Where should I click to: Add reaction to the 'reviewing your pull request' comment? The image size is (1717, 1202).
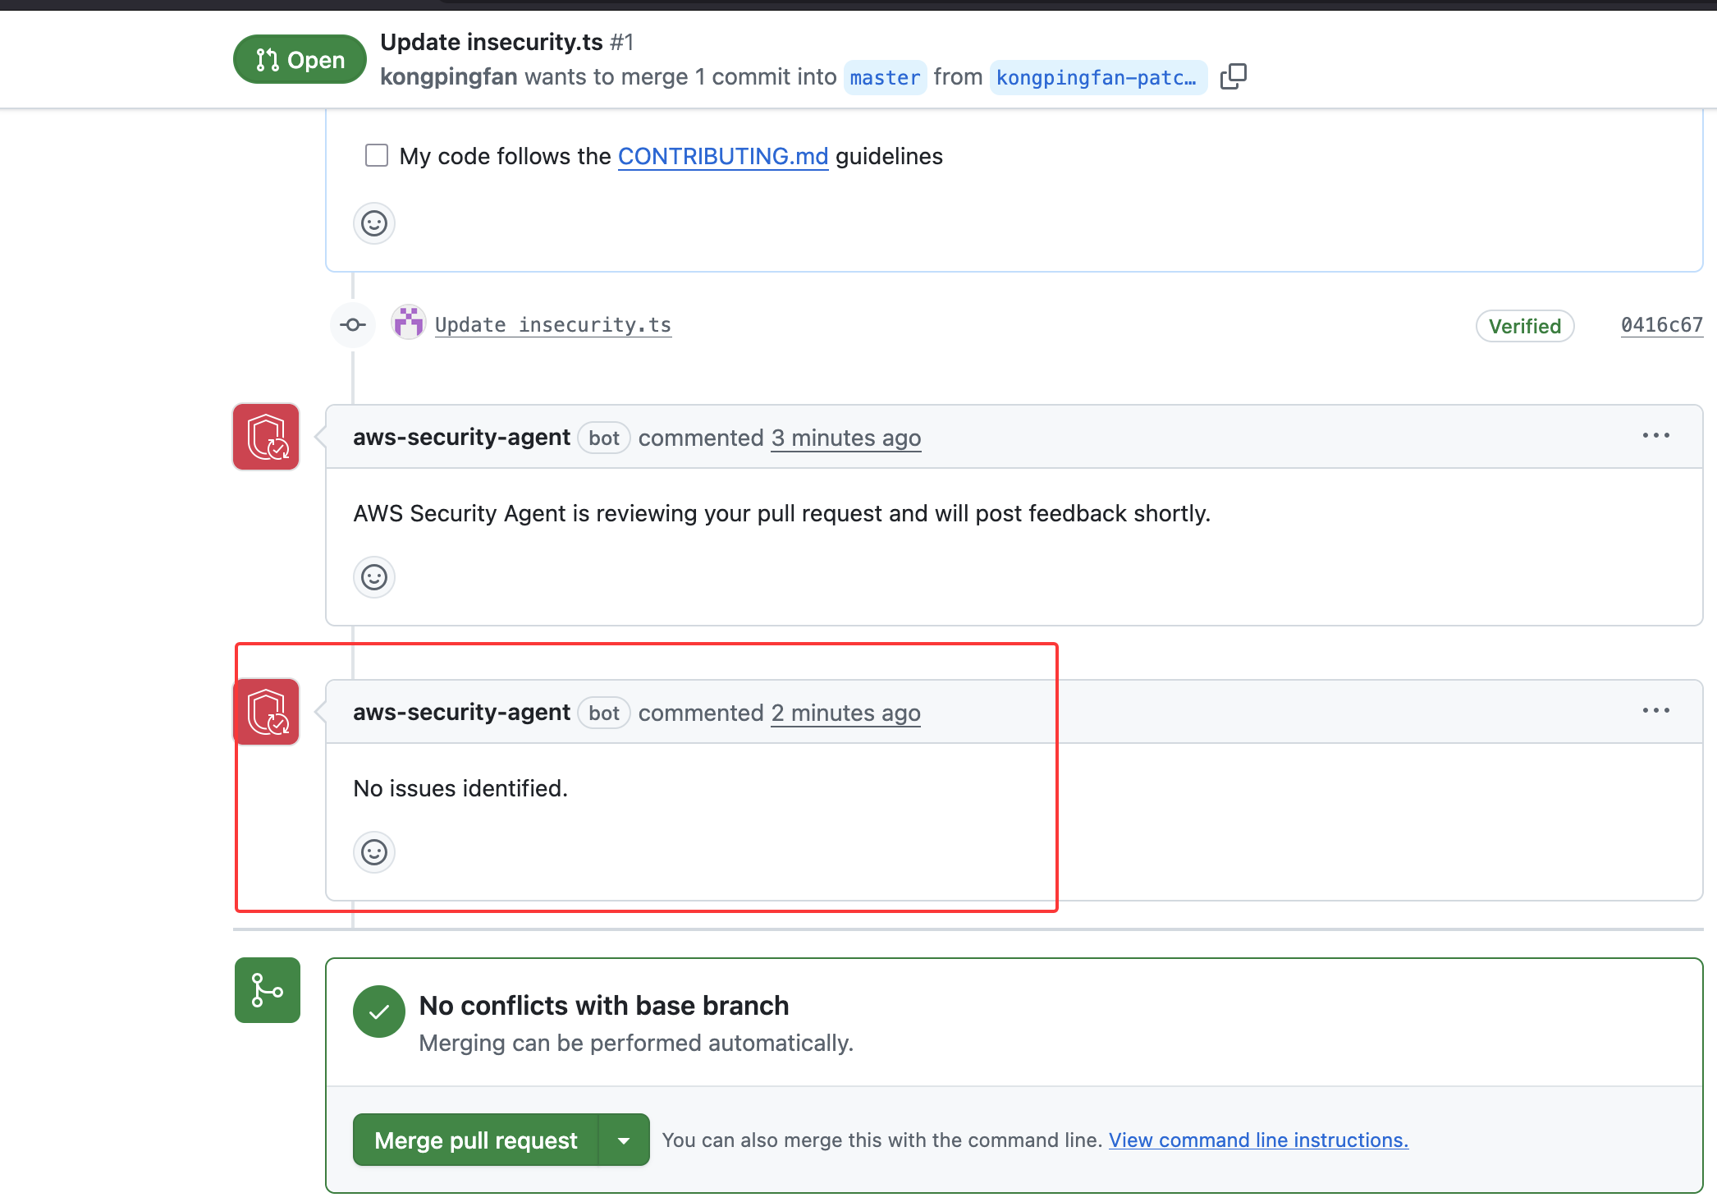(x=374, y=577)
